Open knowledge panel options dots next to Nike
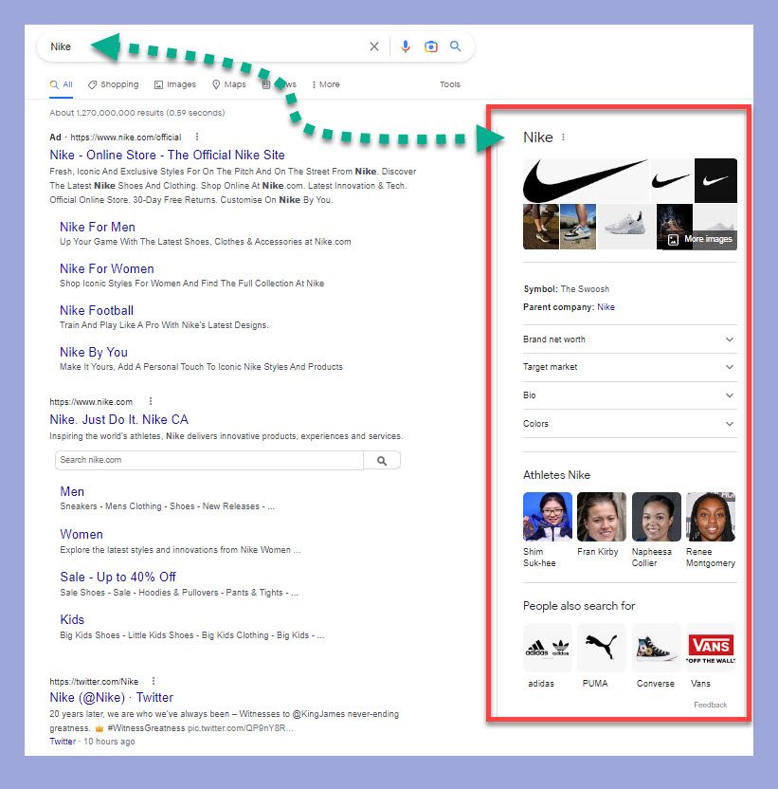This screenshot has width=778, height=789. (x=563, y=137)
